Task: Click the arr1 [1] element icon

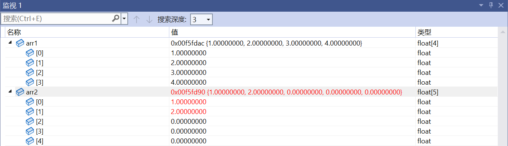Action: 30,63
